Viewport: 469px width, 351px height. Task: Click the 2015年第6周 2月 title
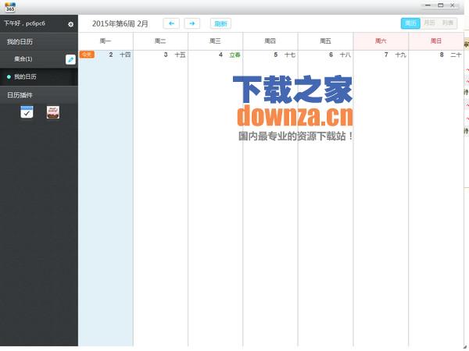point(120,24)
